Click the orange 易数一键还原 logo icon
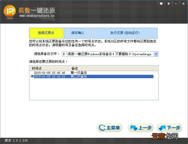 point(10,11)
